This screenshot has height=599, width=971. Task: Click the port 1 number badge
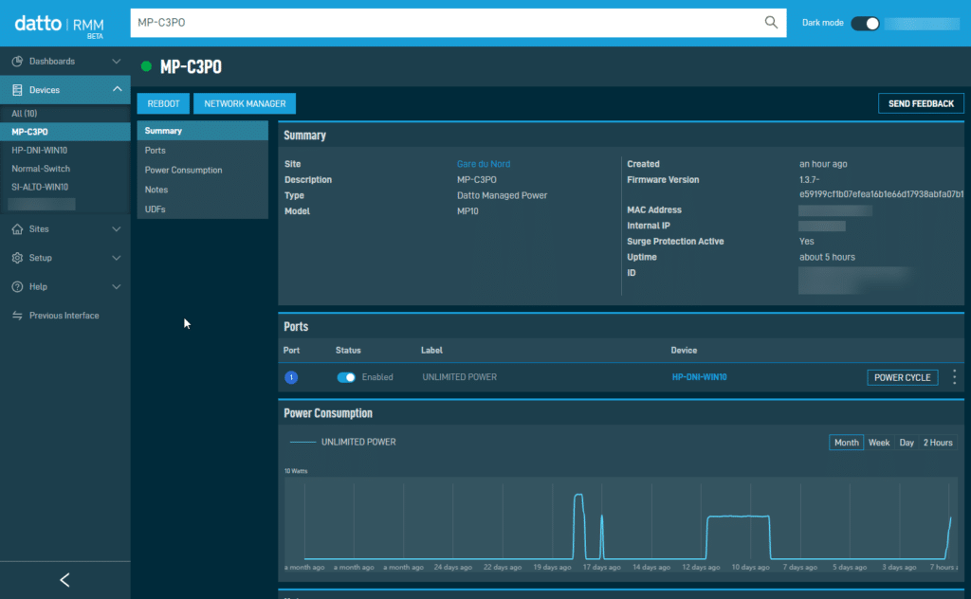pos(291,377)
